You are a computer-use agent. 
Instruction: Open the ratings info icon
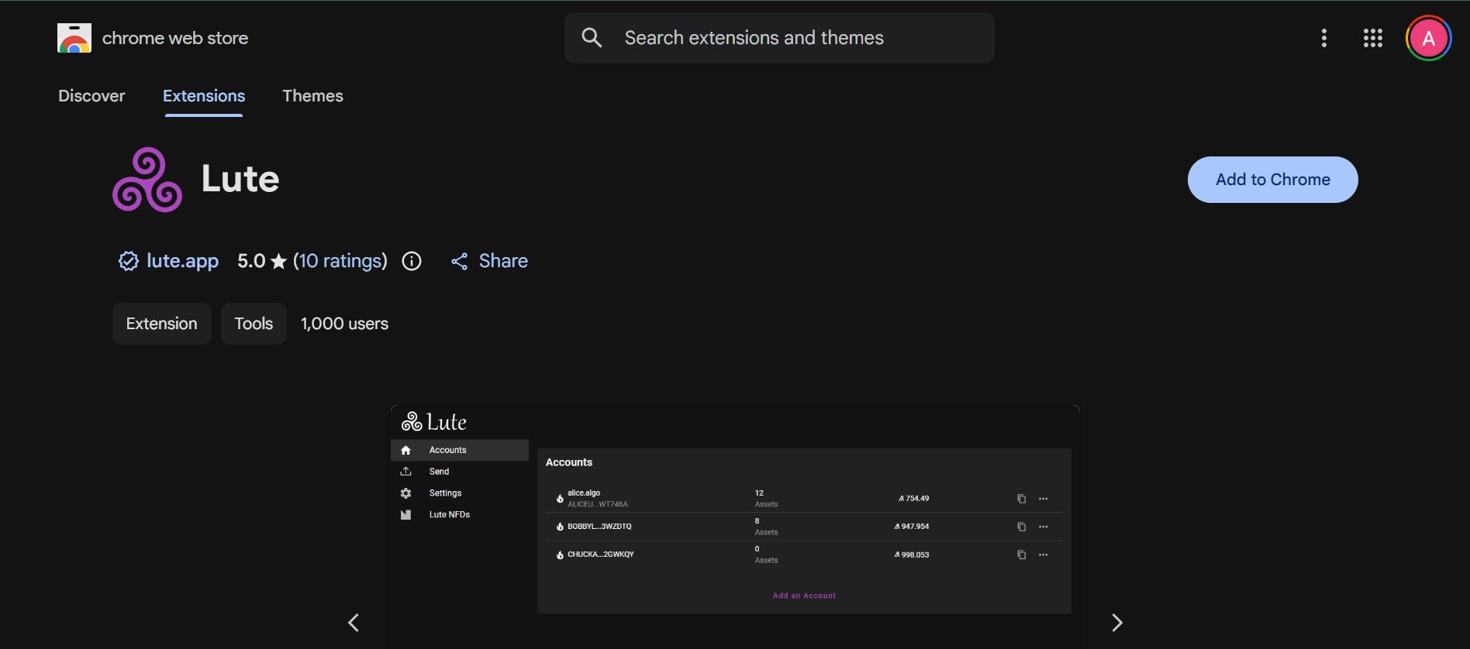coord(412,261)
